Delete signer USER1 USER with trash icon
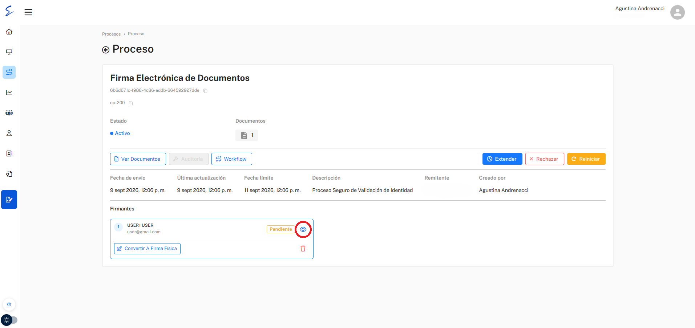695x328 pixels. tap(303, 249)
